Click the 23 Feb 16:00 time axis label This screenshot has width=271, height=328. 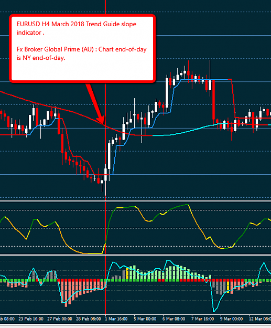point(31,319)
